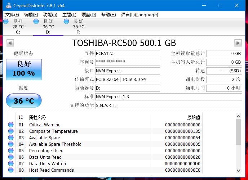This screenshot has width=248, height=180.
Task: Open the 主题(T) menu
Action: tap(69, 15)
